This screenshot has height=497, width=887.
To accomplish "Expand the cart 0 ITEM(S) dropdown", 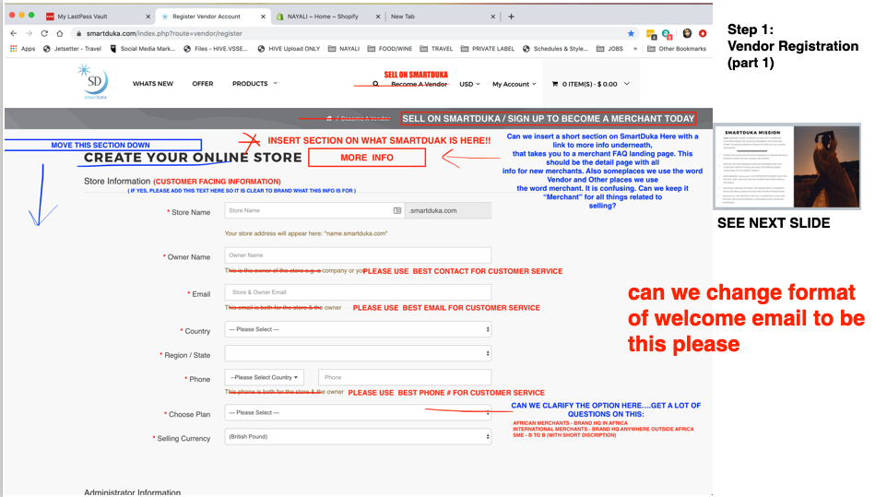I will 590,84.
